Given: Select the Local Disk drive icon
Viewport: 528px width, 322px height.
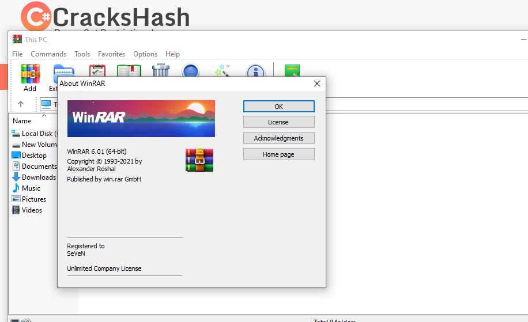Looking at the screenshot, I should pos(16,133).
